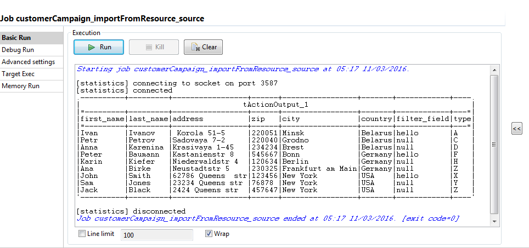Screen dimensions: 529x248
Task: Open the Basic Run tab
Action: click(16, 38)
